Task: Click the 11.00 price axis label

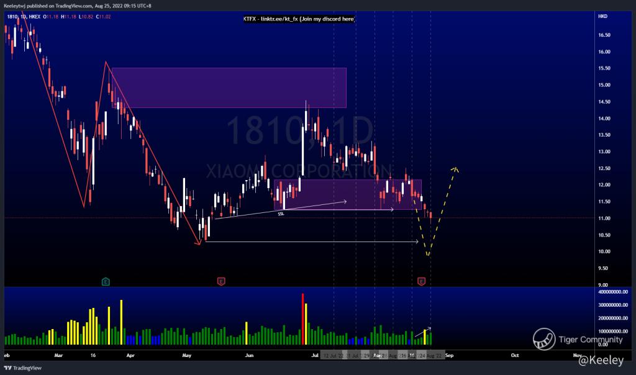Action: (x=604, y=218)
